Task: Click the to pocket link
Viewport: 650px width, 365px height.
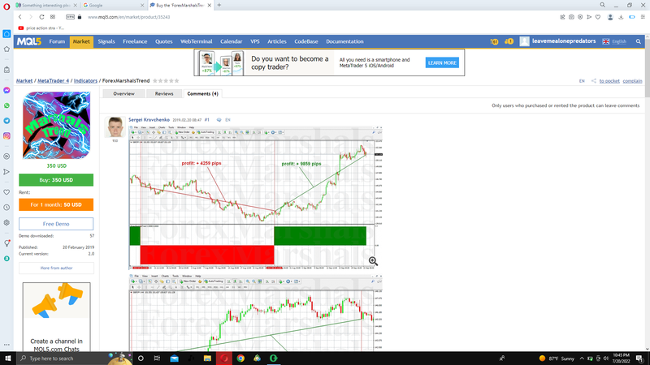Action: point(609,80)
